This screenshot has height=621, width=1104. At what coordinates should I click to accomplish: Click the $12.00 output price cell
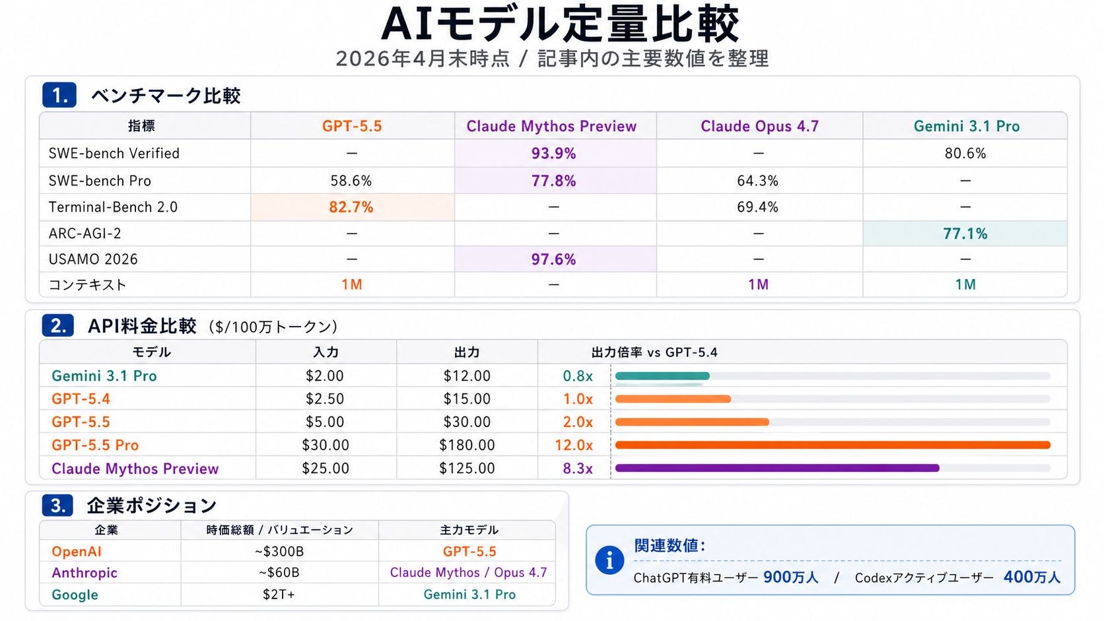(467, 376)
